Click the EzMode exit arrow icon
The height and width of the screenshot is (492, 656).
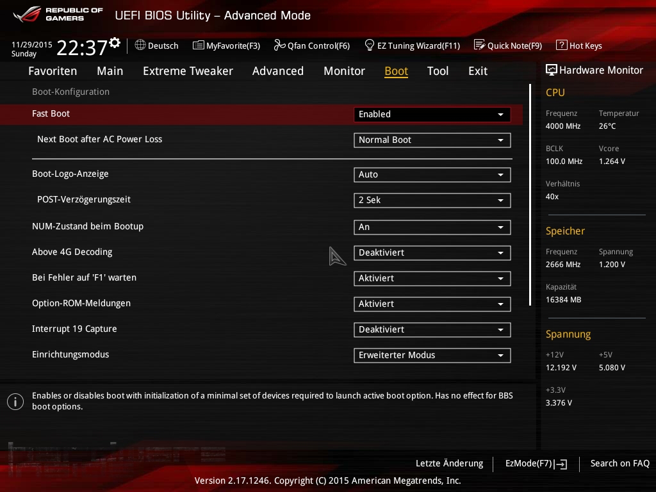[x=561, y=464]
